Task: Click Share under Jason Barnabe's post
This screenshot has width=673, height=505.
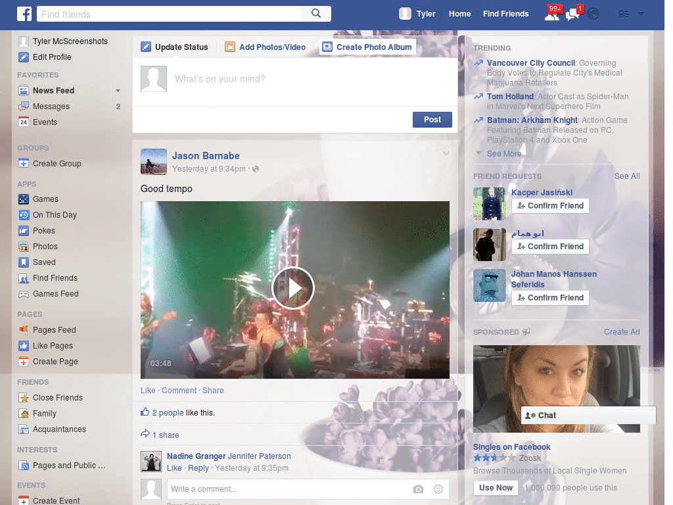Action: [213, 391]
